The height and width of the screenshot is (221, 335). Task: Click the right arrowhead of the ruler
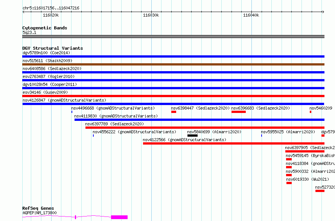click(x=323, y=12)
